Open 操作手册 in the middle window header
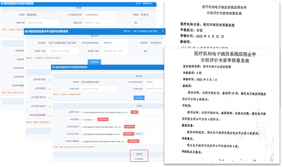Screen dimensions: 282x167 point(126,31)
